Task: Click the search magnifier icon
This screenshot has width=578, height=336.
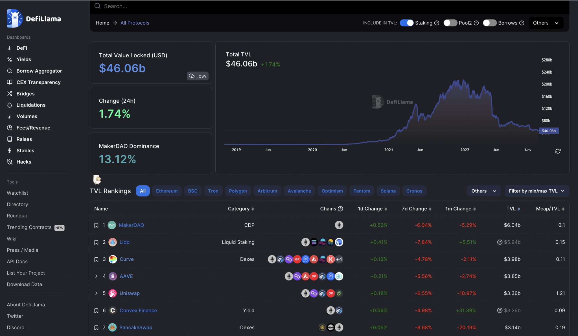Action: point(97,6)
